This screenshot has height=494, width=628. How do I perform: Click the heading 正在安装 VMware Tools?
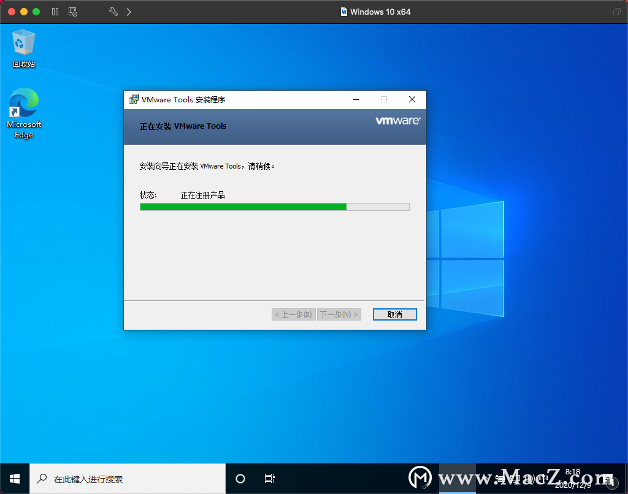[x=183, y=126]
